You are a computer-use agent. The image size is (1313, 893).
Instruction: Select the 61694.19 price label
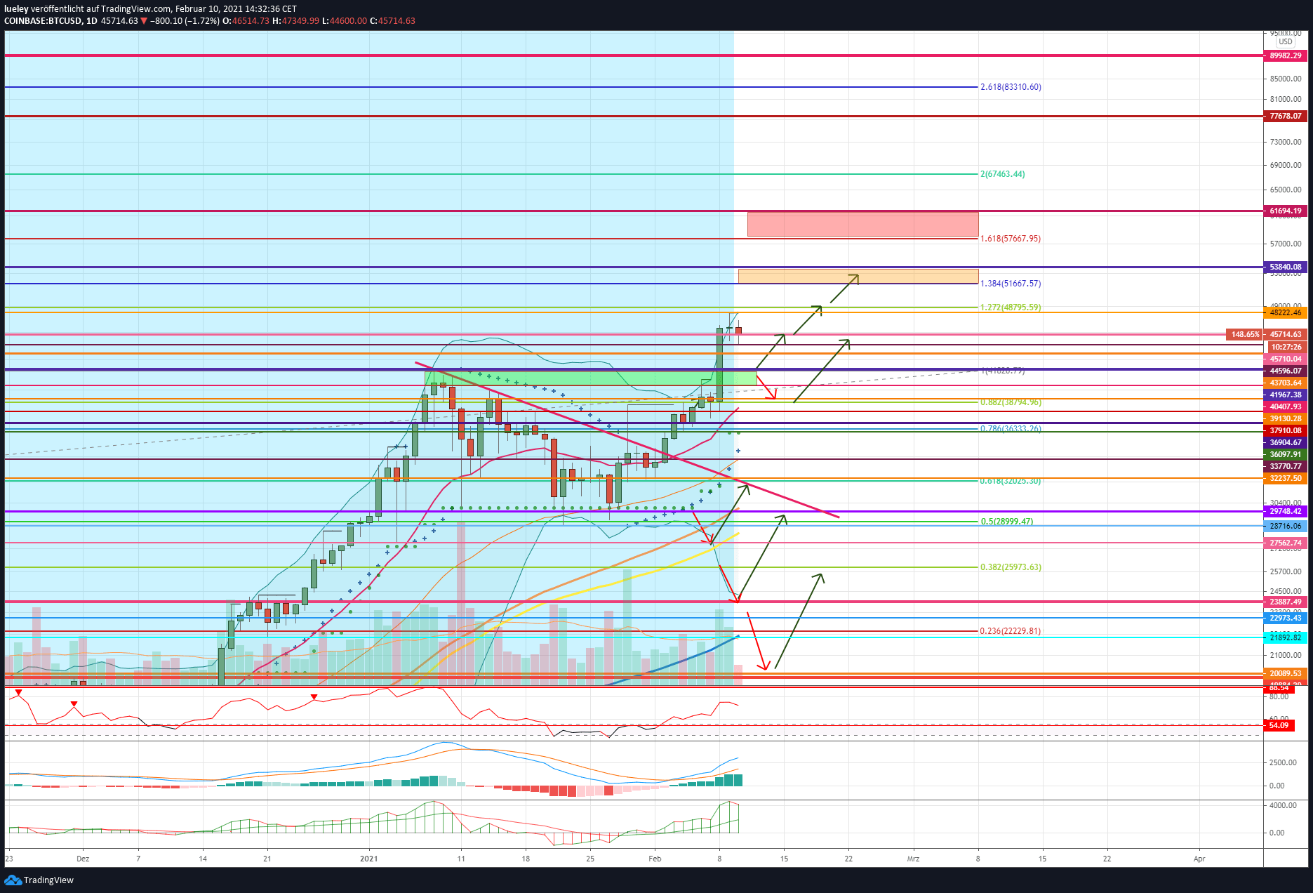(1286, 211)
